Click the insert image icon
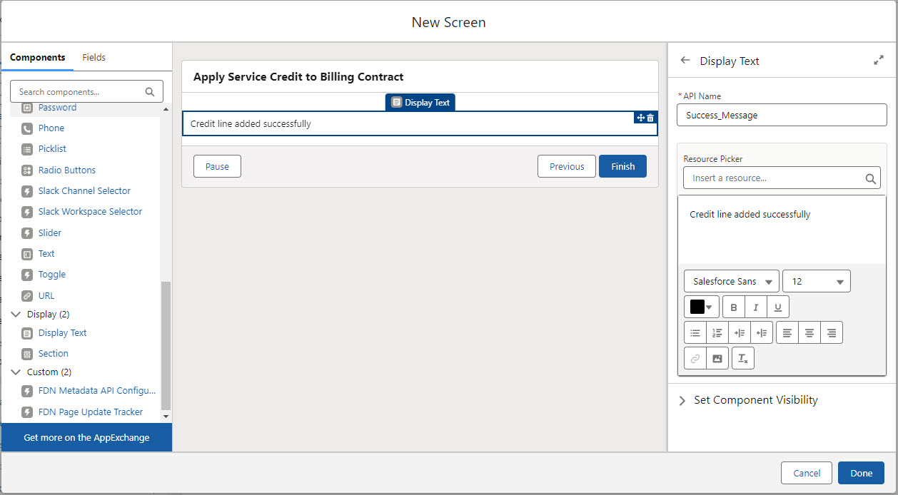 click(717, 359)
